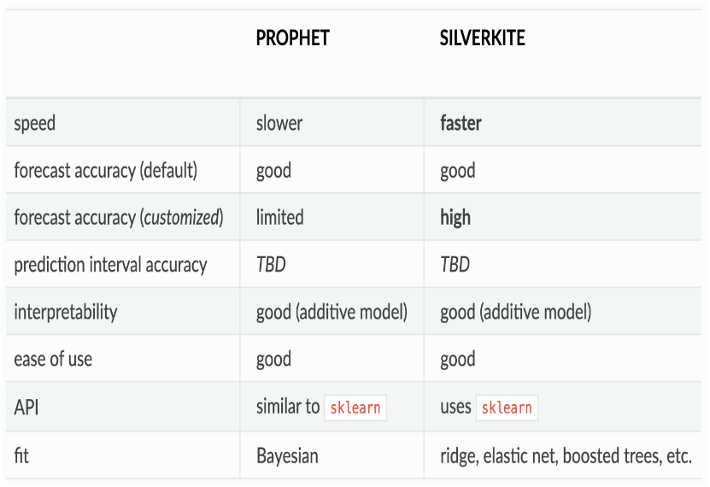This screenshot has width=710, height=487.
Task: Click the TBD cell under Silverkite
Action: [x=455, y=264]
